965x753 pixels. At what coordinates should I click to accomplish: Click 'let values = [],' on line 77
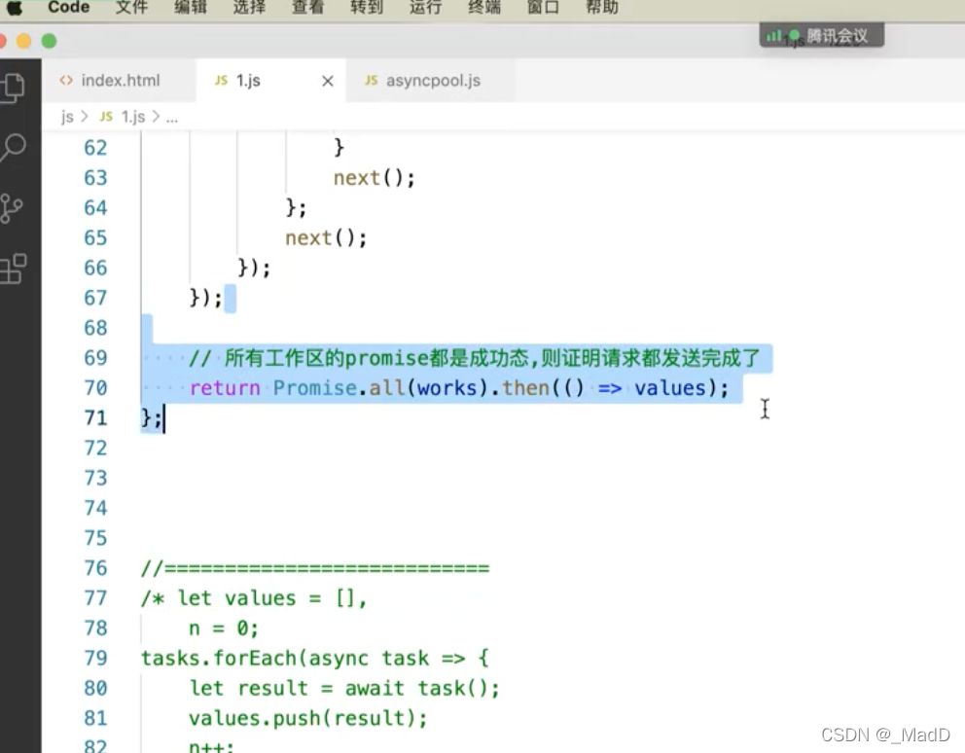tap(272, 598)
